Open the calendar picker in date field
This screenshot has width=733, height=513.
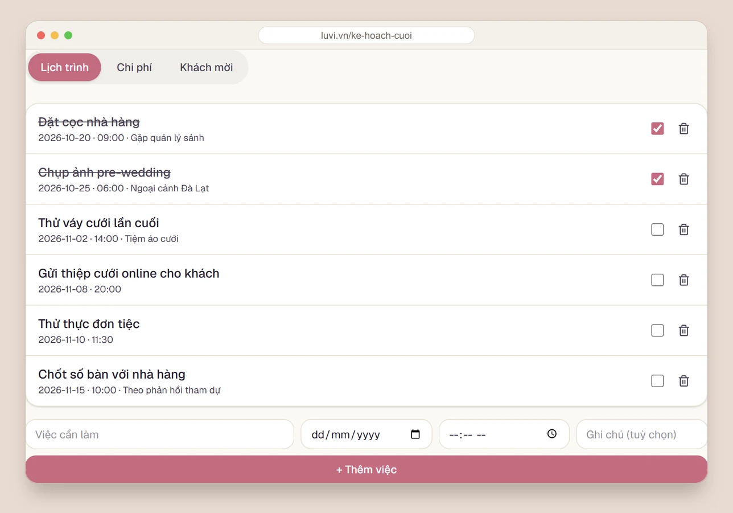[415, 434]
